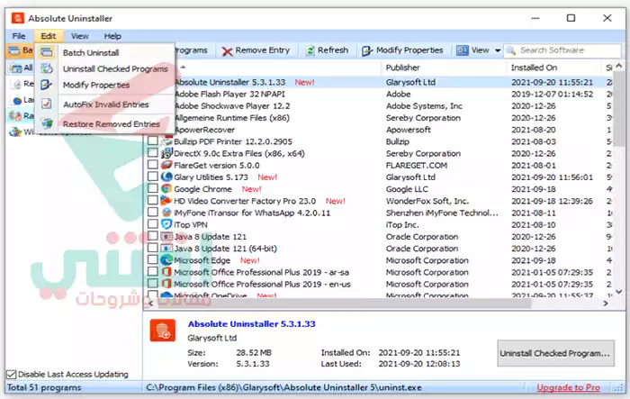The height and width of the screenshot is (399, 630).
Task: Check the Bullzip PDF Printer checkbox
Action: click(153, 141)
